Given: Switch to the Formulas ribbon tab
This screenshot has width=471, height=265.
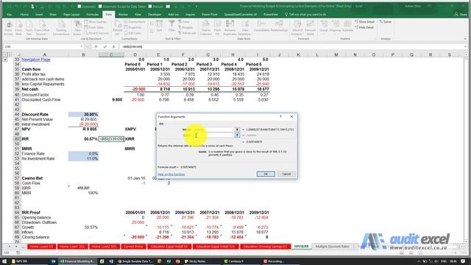Looking at the screenshot, I should coord(92,15).
